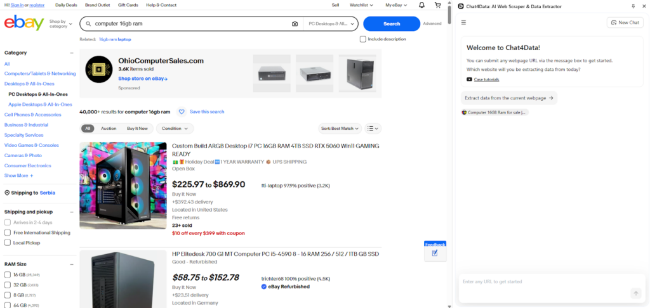Open the shopping cart icon
Screen dimensions: 650x308
[x=438, y=5]
